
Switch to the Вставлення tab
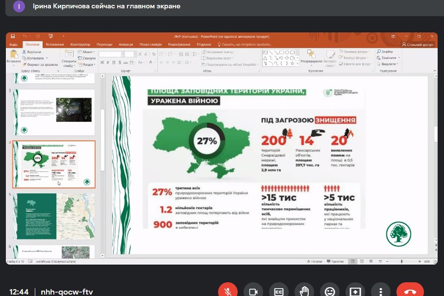pyautogui.click(x=55, y=44)
